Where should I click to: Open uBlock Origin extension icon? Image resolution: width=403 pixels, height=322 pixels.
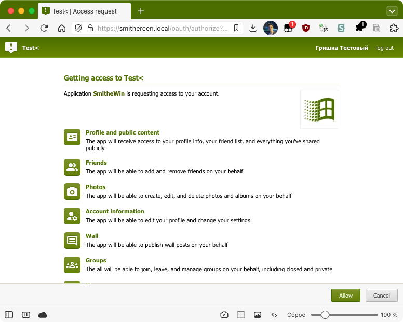305,28
